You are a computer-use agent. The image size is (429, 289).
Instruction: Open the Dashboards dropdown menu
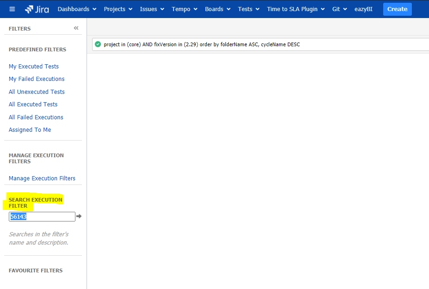pos(77,9)
